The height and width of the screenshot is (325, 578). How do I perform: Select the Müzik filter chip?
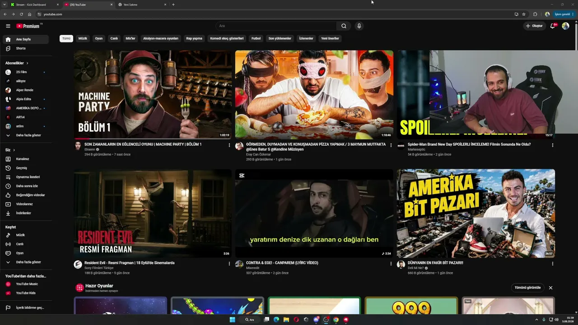tap(83, 38)
